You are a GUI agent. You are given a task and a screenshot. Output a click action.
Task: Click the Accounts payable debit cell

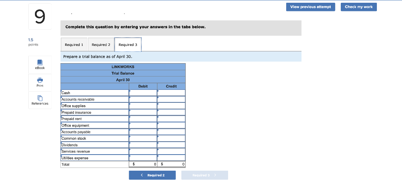pyautogui.click(x=143, y=132)
